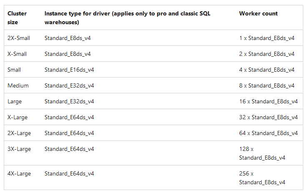Select Standard_E32ds_v4 driver in the Medium row
This screenshot has height=193, width=305.
tap(69, 85)
